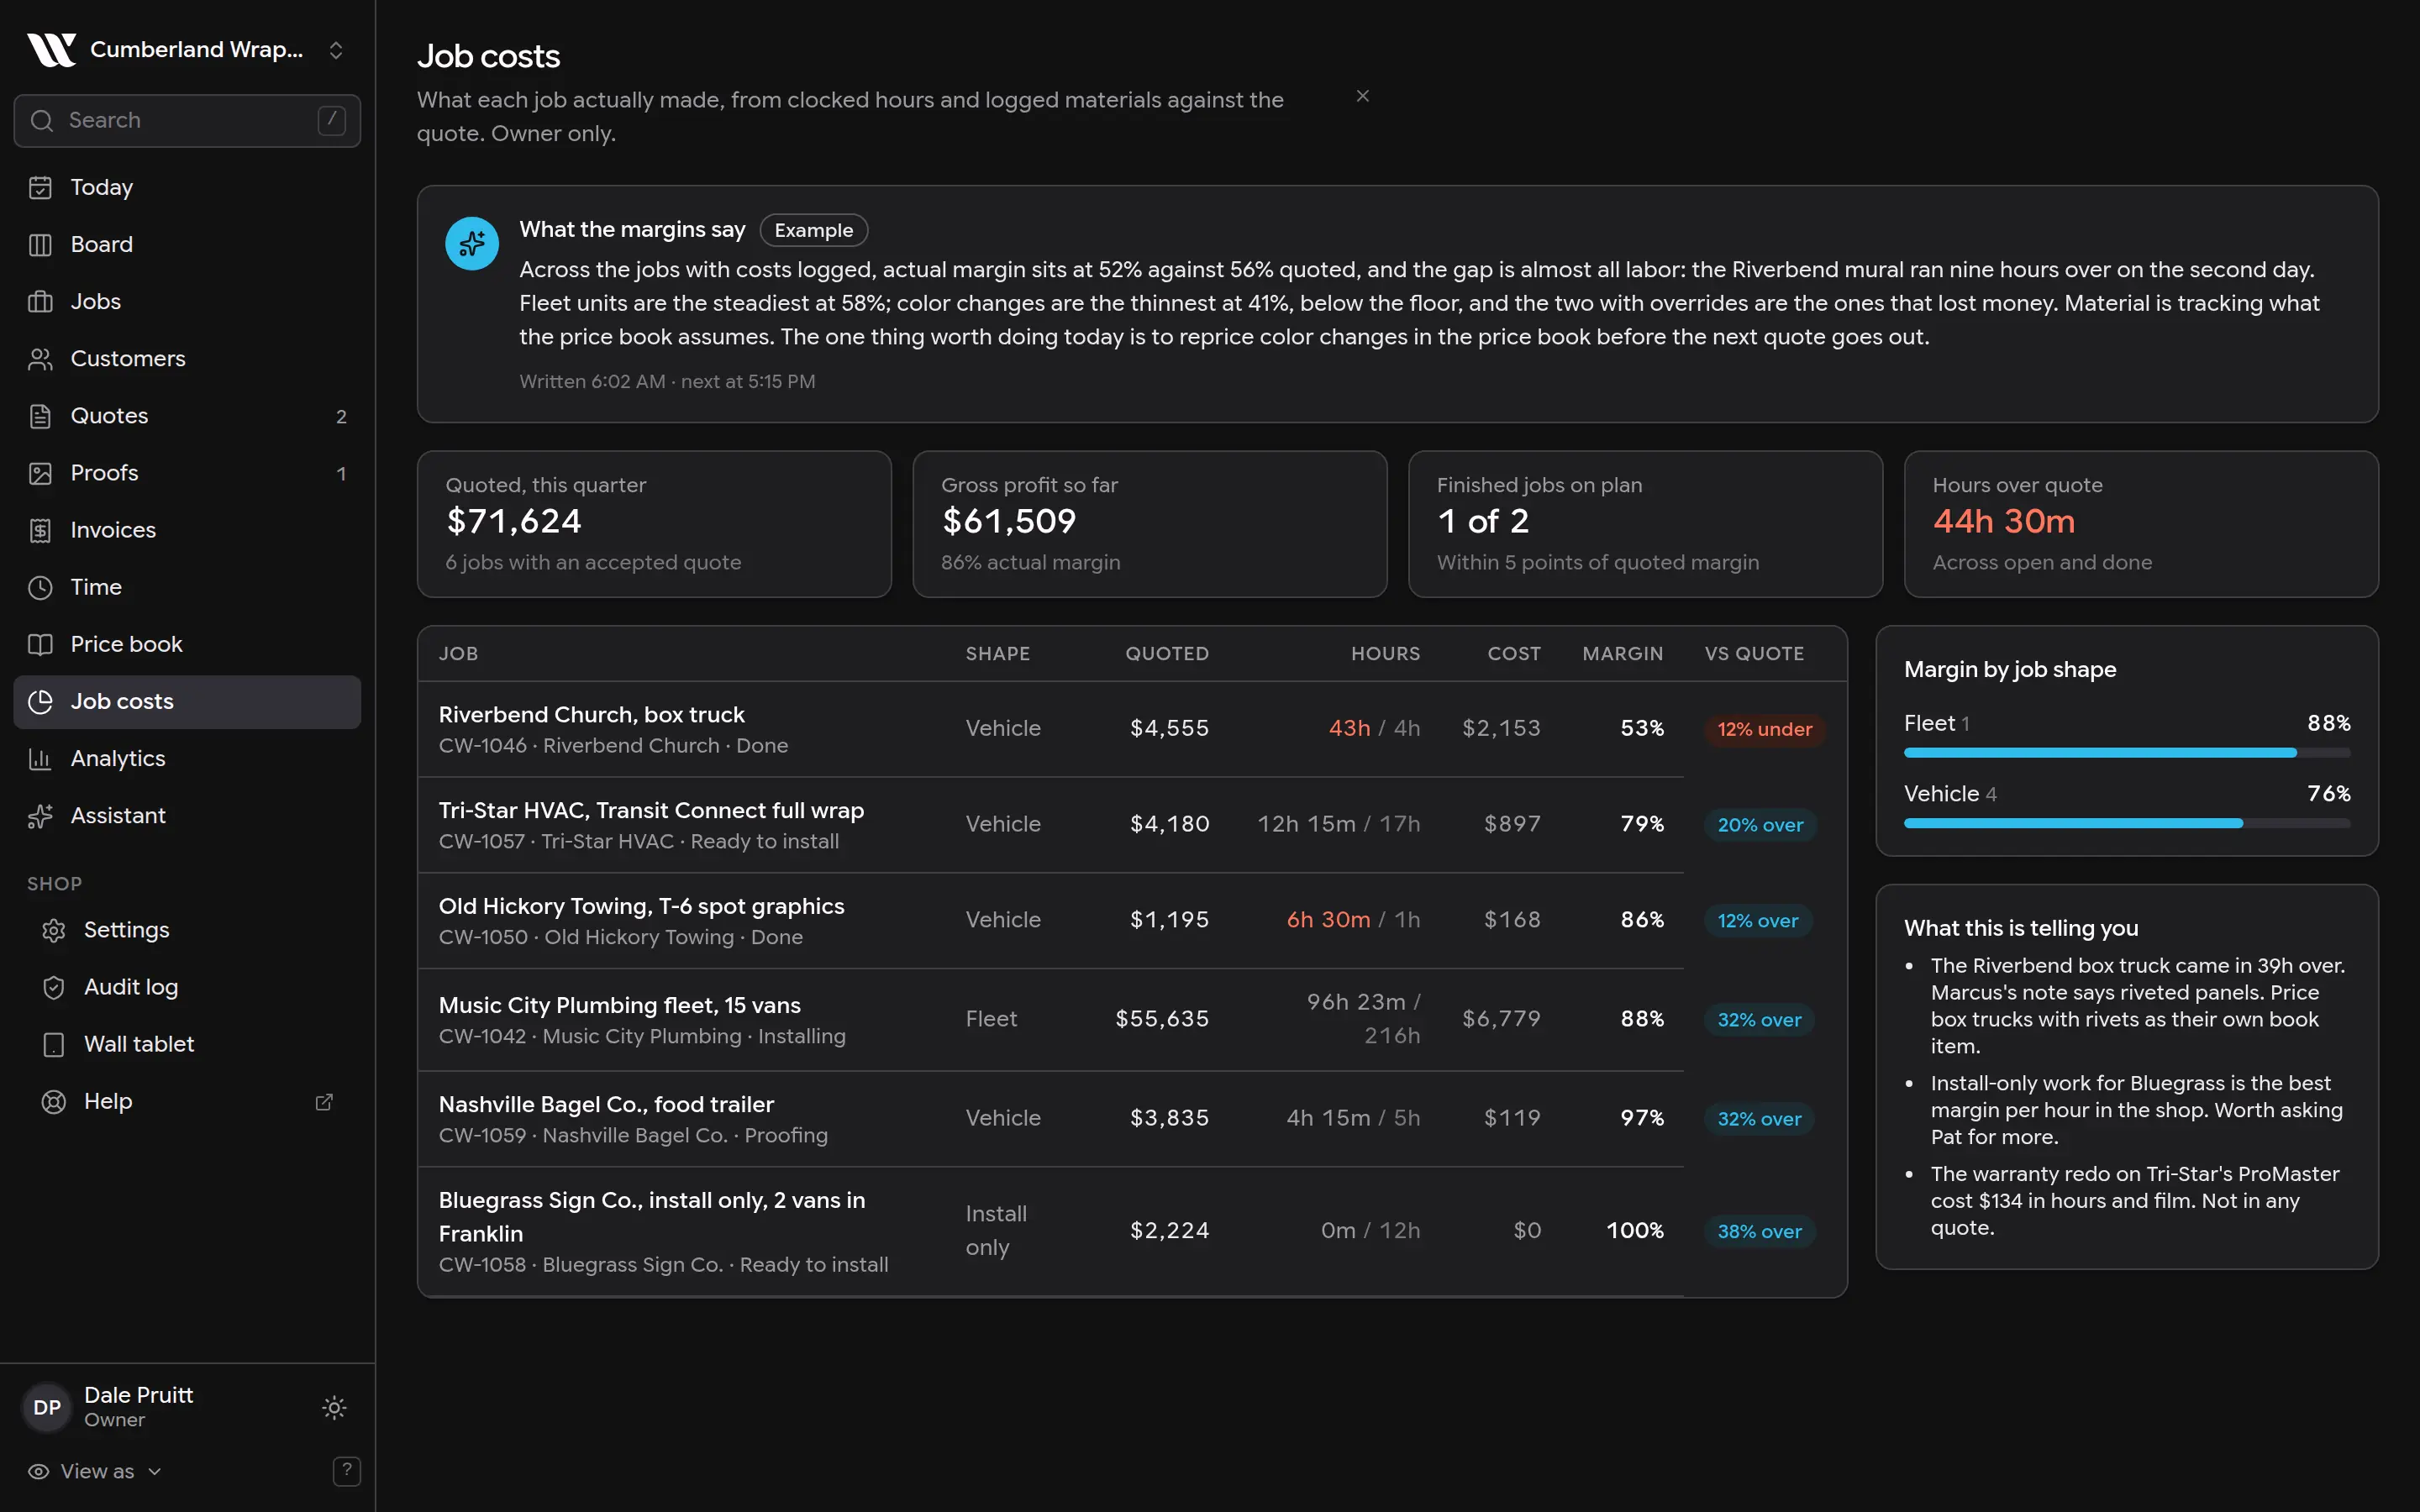Open Tri-Star HVAC, Transit Connect full wrap

[651, 810]
